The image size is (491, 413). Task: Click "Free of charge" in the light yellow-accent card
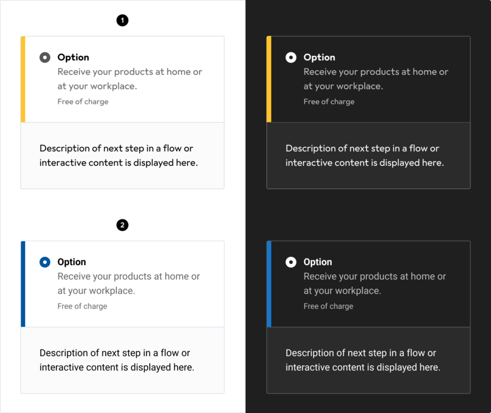point(83,102)
